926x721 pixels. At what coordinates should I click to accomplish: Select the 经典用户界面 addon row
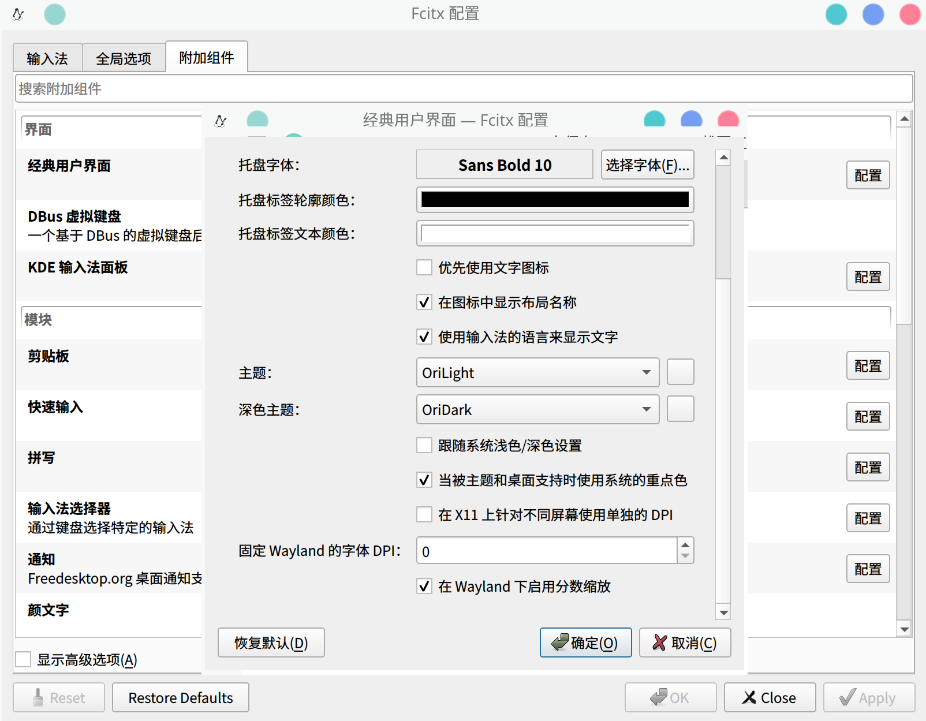[110, 174]
